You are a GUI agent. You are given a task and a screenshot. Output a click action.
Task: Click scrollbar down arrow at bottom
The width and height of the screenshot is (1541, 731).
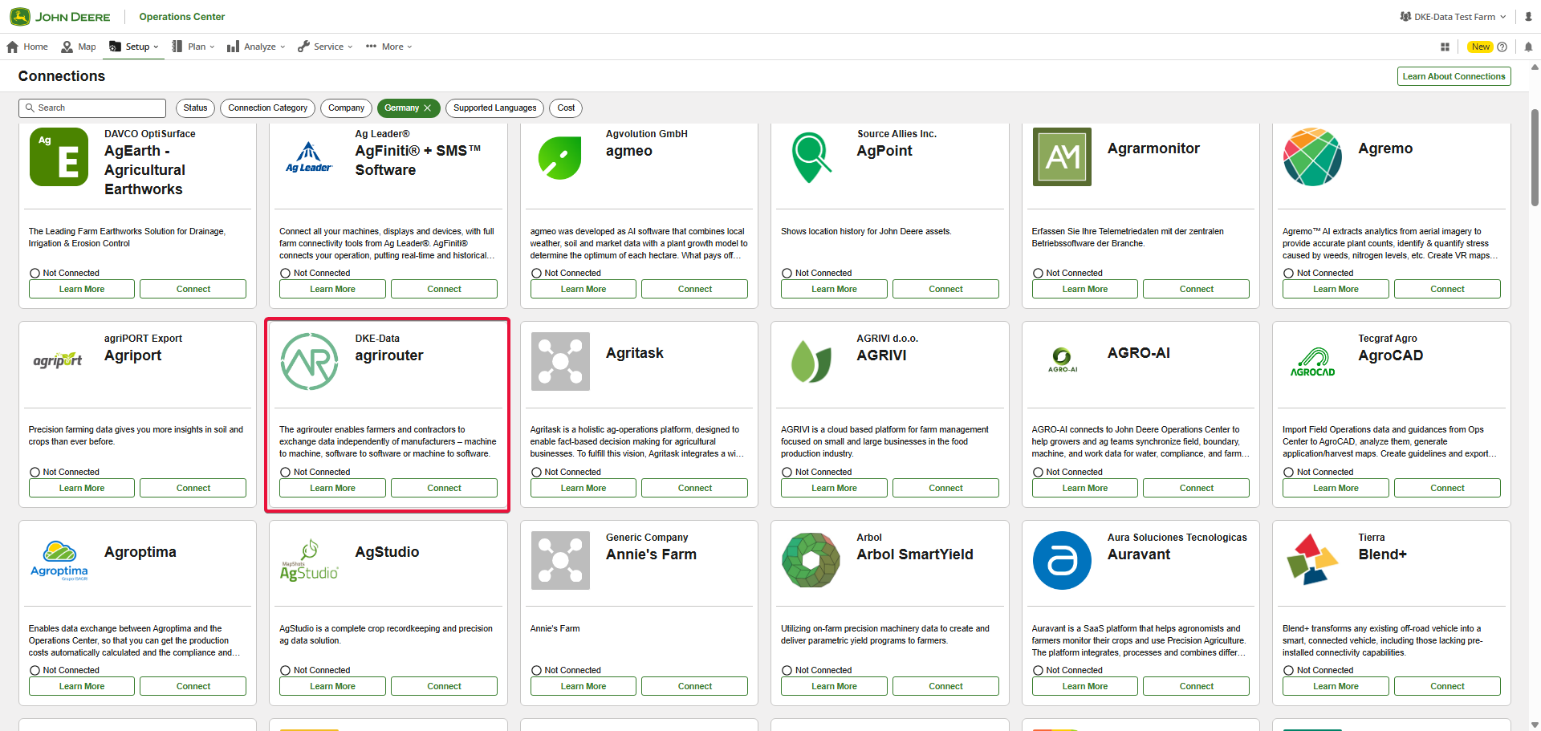1535,725
